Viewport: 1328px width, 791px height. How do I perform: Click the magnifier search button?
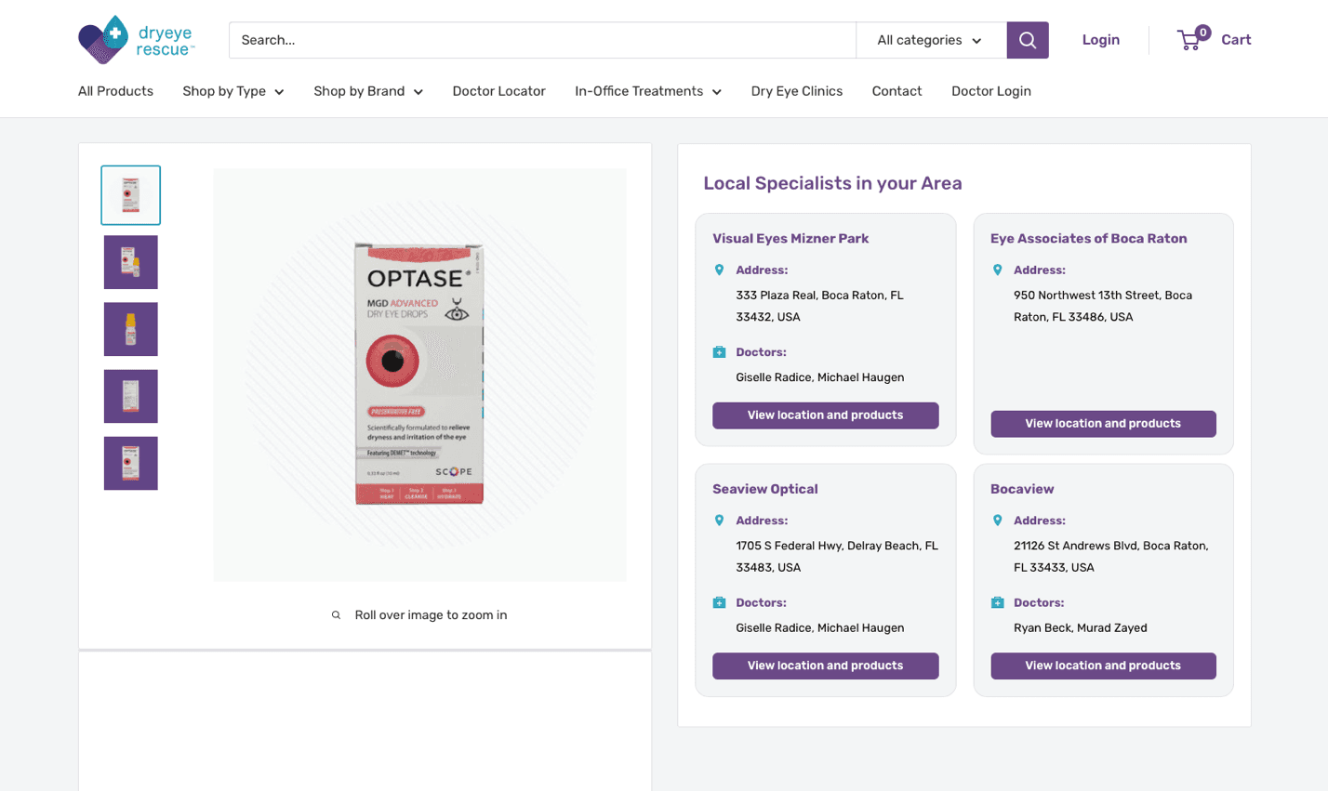(x=1028, y=40)
